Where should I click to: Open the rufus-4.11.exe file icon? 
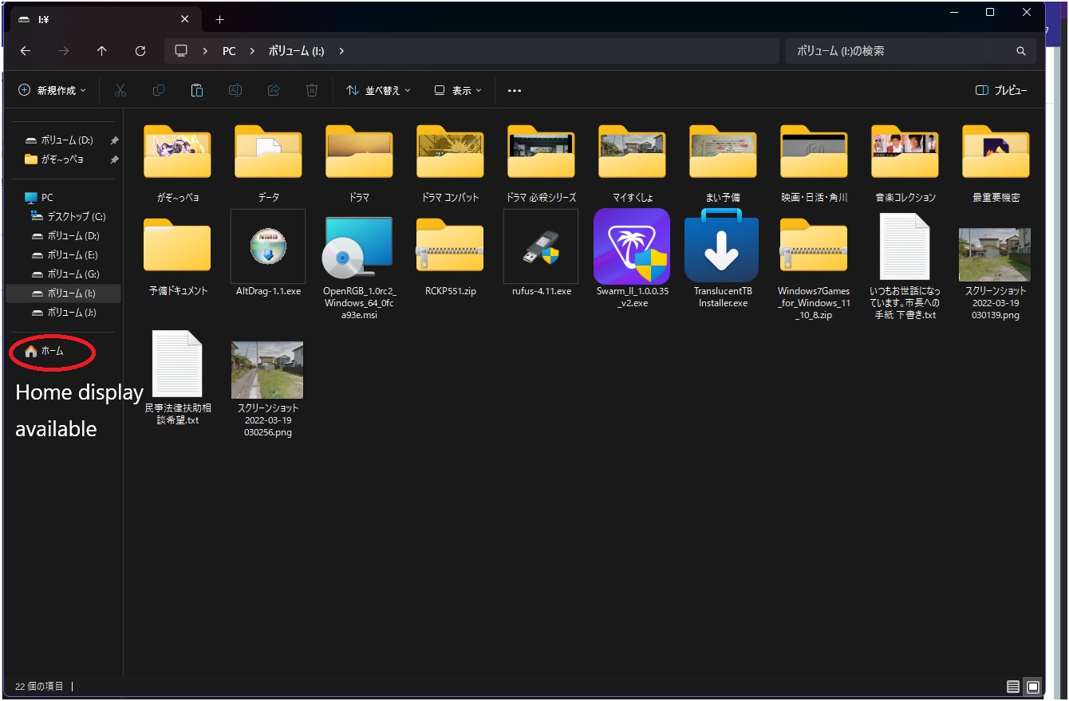[x=541, y=246]
